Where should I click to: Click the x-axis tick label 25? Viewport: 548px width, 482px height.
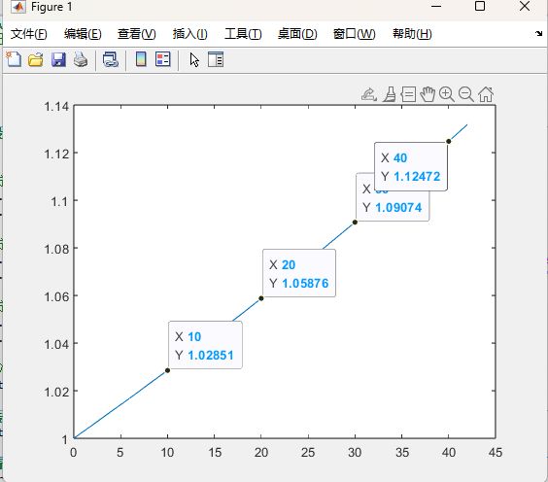click(308, 452)
